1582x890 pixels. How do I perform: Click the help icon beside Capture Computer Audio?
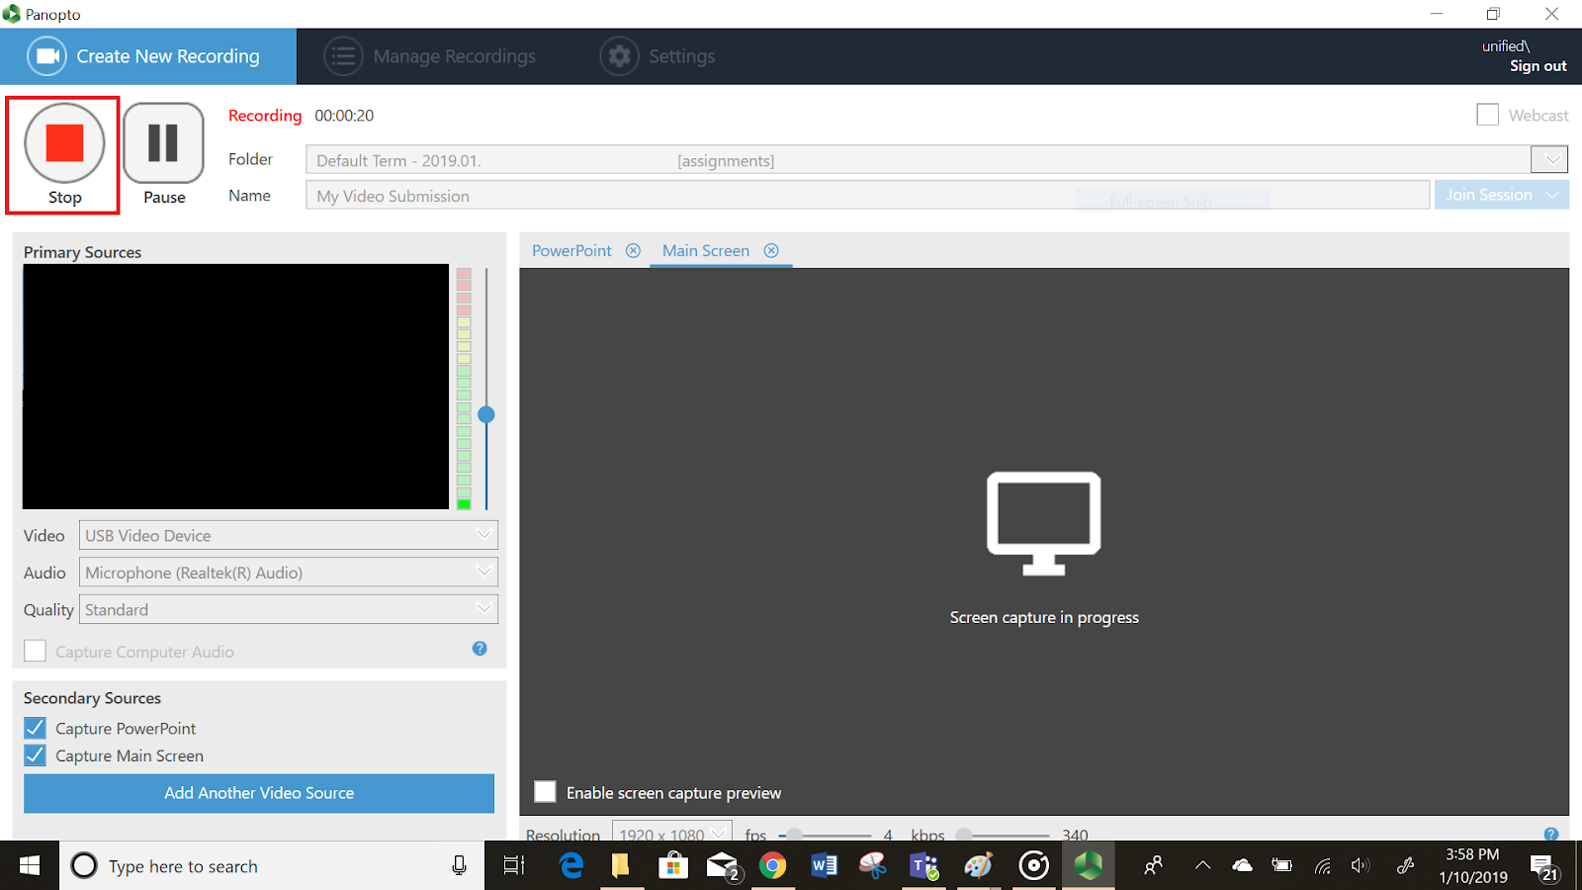click(x=480, y=649)
